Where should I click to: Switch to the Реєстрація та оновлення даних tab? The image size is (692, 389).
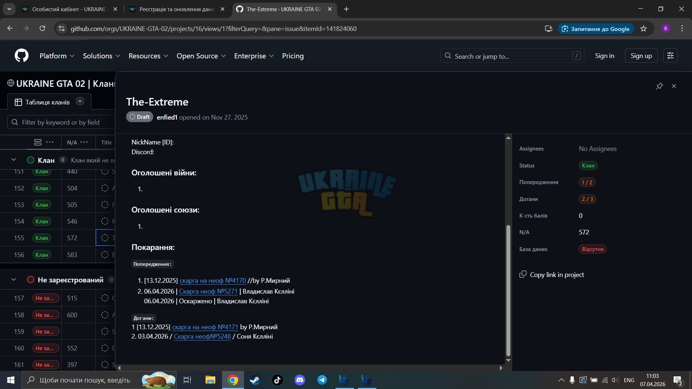tap(177, 9)
